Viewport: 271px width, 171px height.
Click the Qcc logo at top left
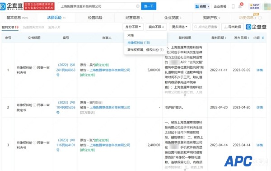[x=12, y=6]
